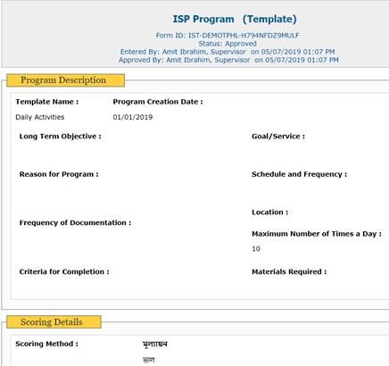Select the Form ID line text
This screenshot has width=389, height=366.
coord(228,36)
